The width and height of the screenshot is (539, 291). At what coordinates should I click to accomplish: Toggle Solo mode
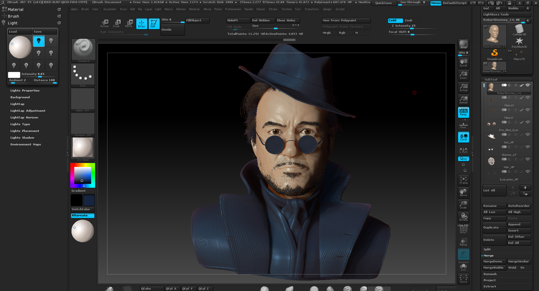point(463,267)
